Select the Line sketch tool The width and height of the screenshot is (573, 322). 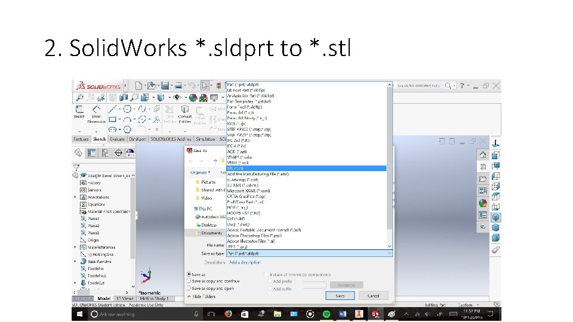[113, 109]
